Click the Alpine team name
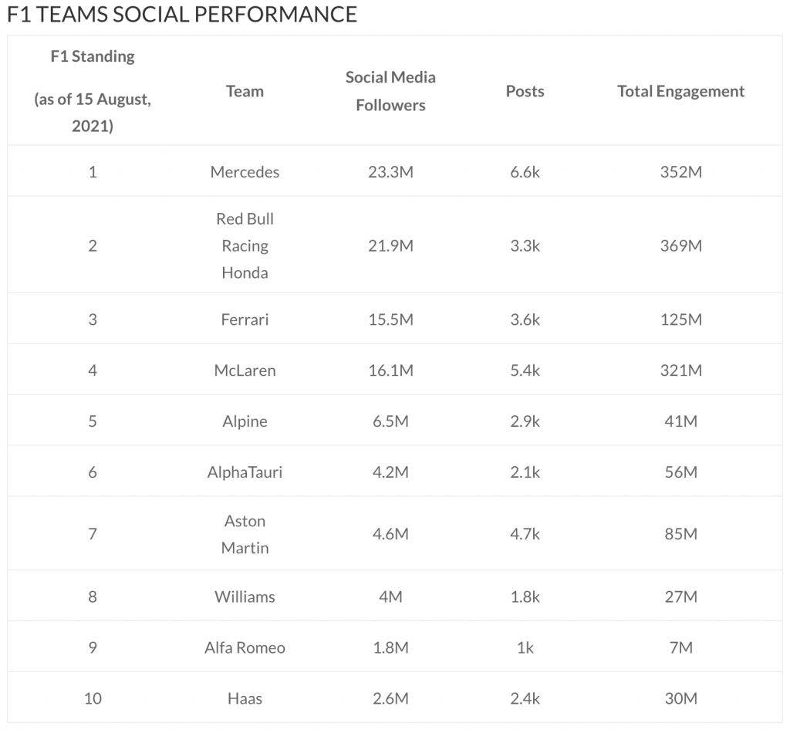 (245, 421)
